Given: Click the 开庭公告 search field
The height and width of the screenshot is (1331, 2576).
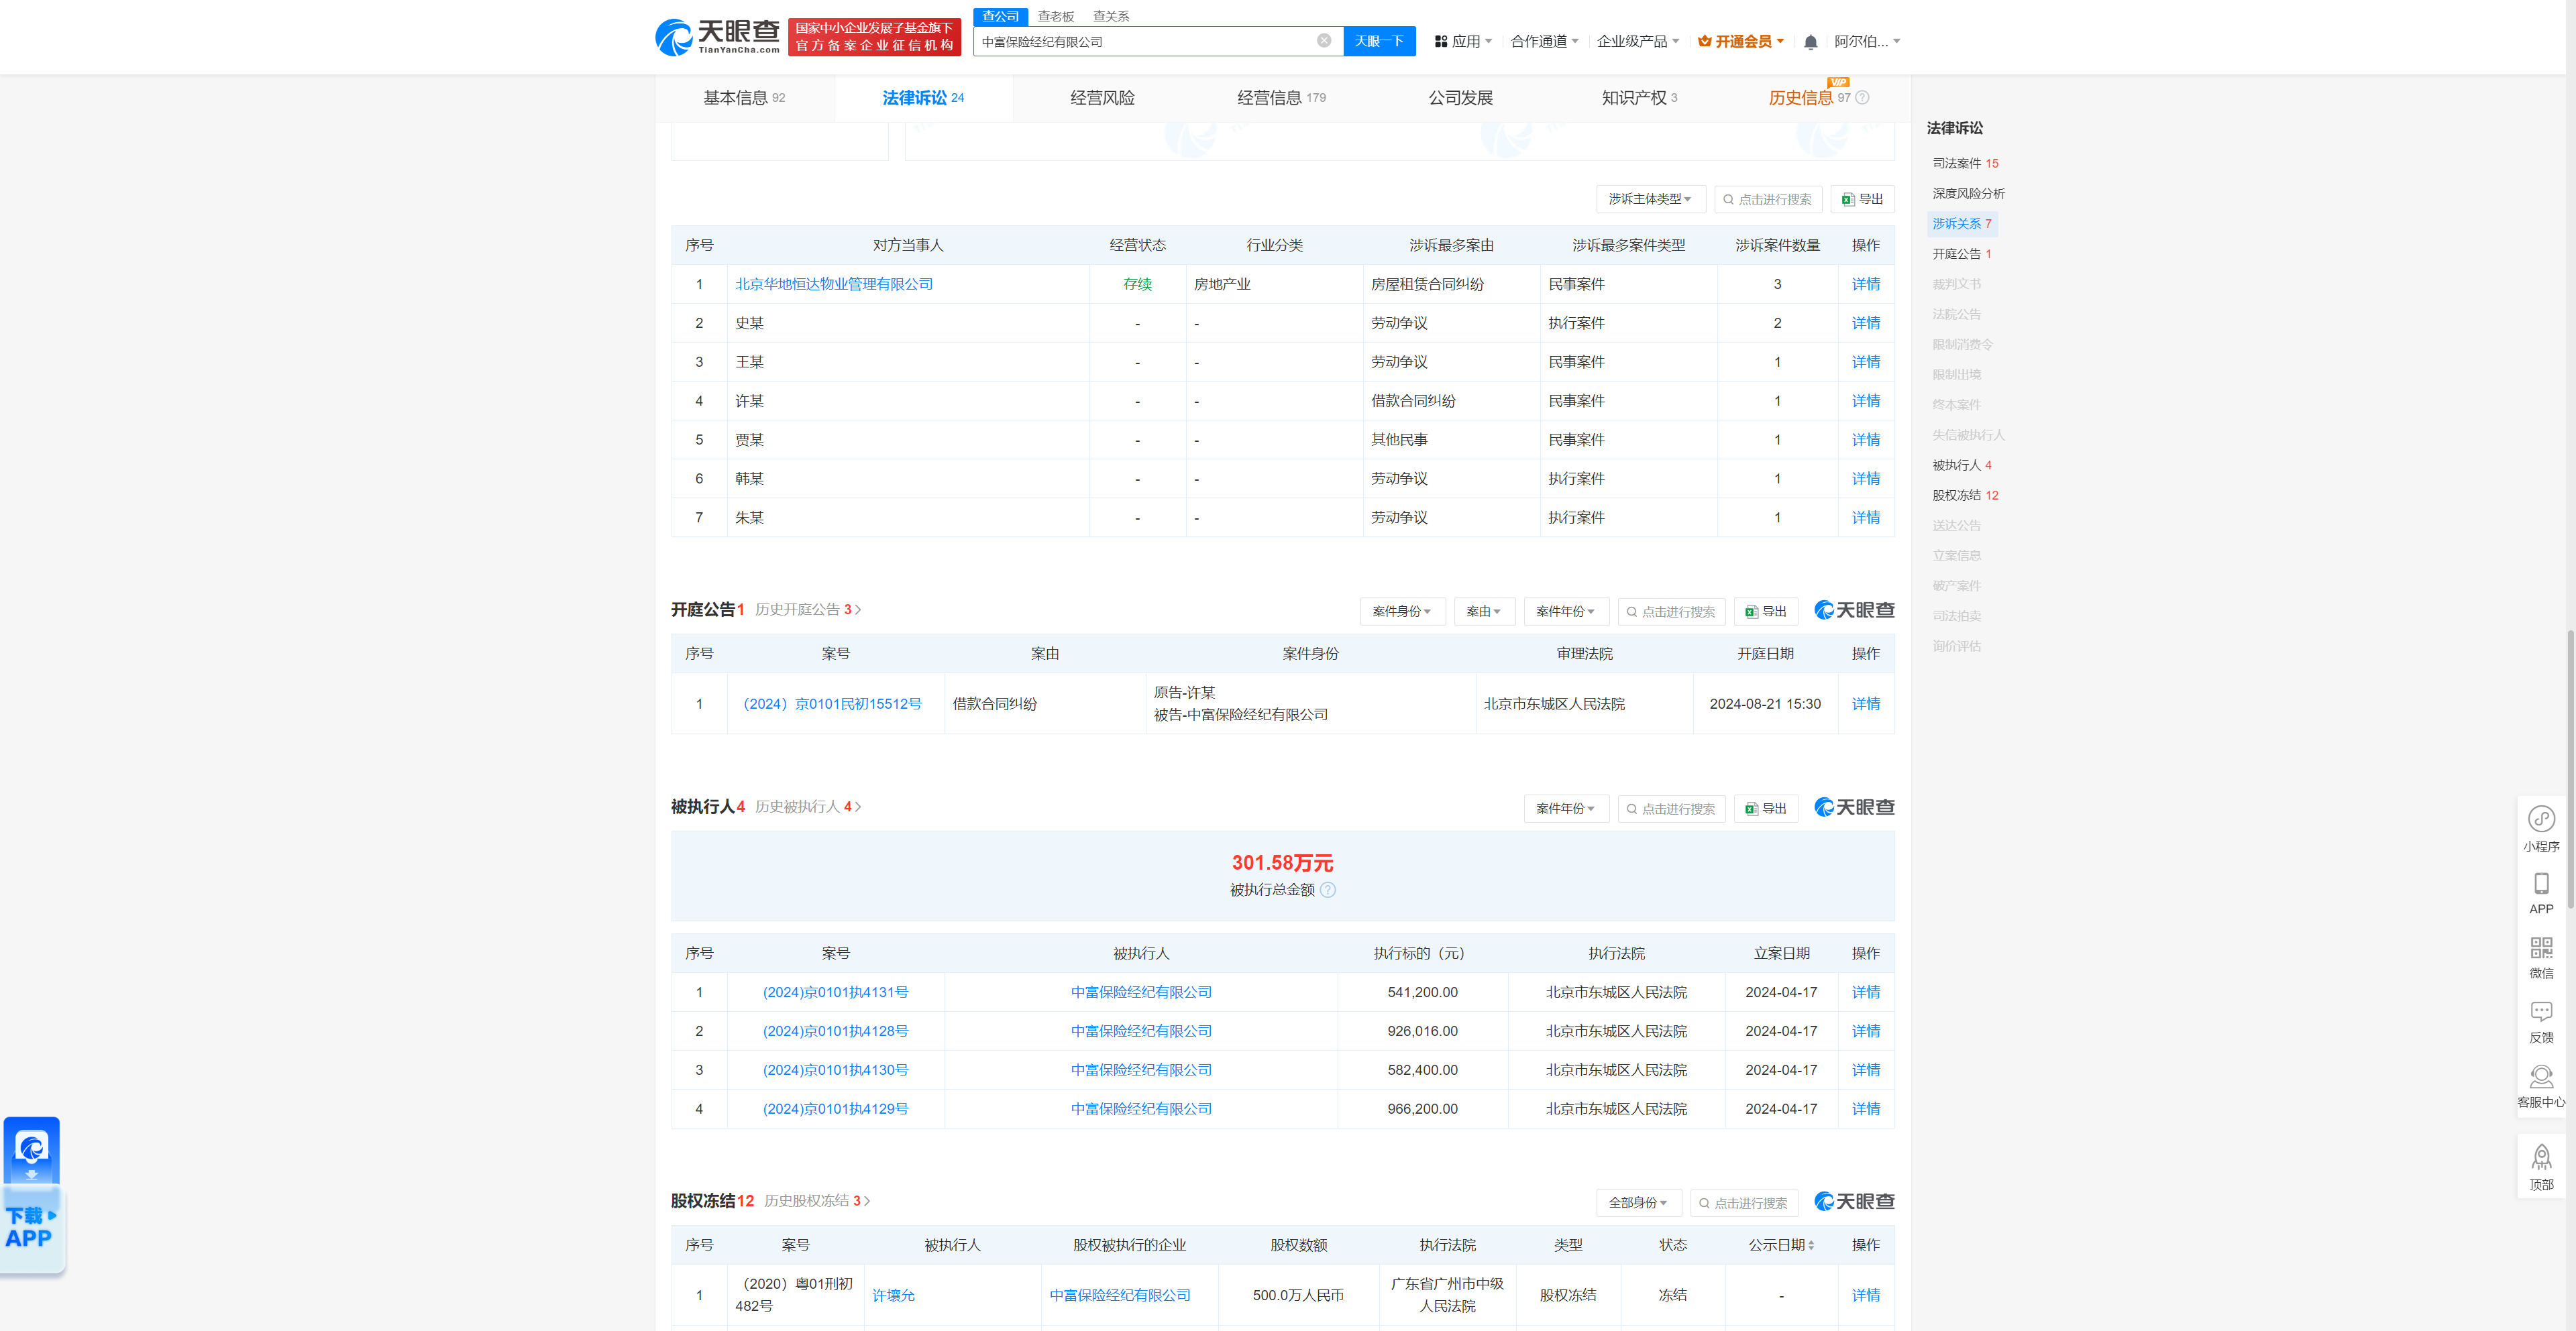Looking at the screenshot, I should point(1671,612).
